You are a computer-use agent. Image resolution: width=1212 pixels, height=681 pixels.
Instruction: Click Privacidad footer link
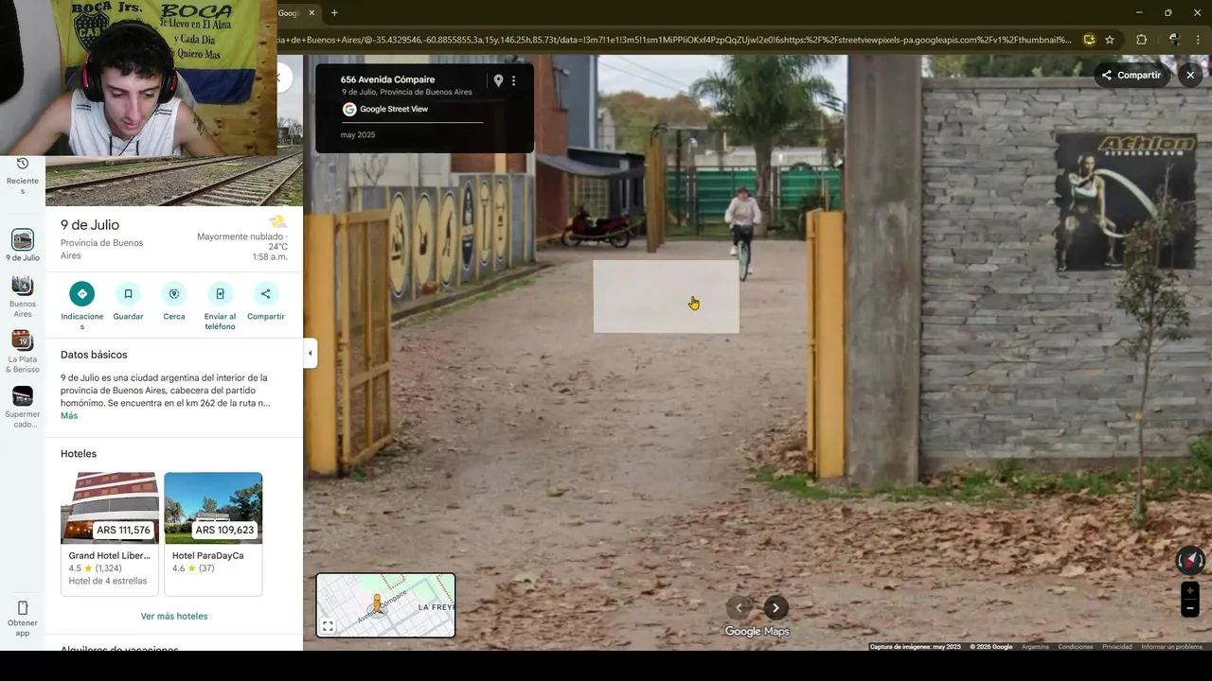coord(1117,647)
